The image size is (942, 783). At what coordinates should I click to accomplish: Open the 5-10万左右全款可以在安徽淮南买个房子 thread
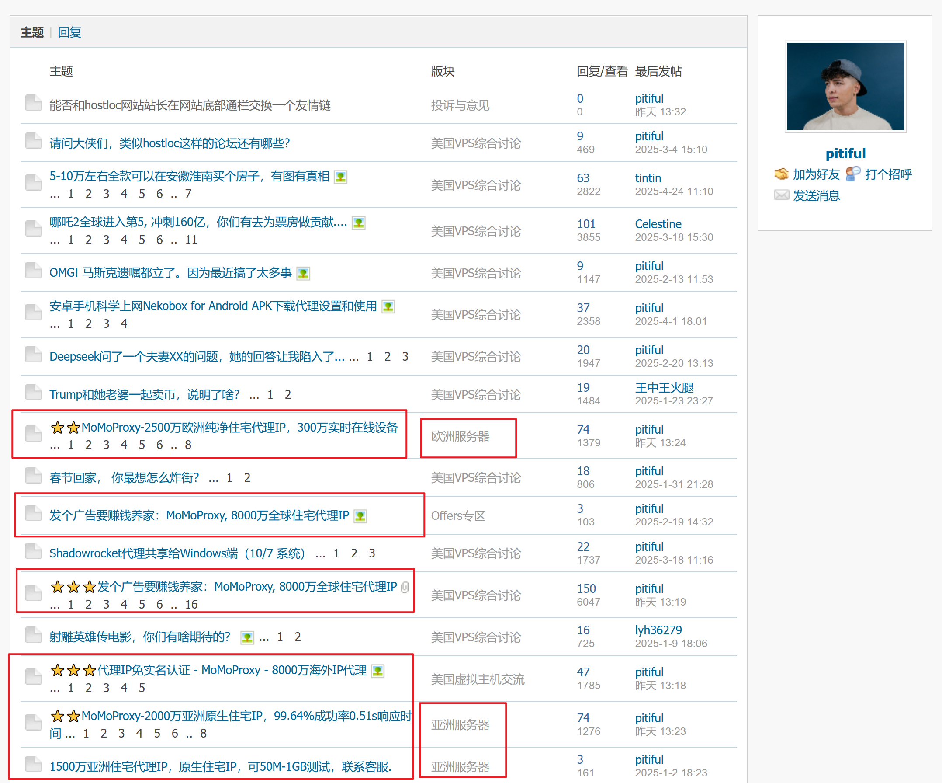[x=189, y=176]
